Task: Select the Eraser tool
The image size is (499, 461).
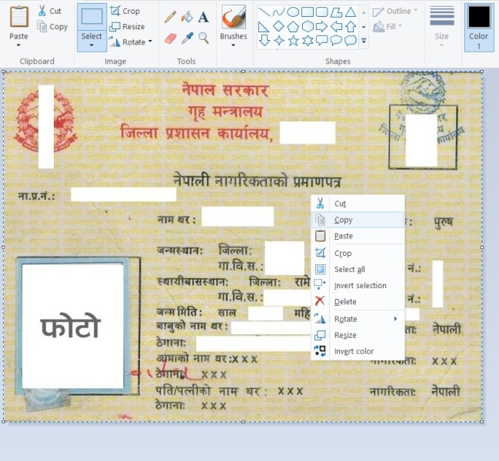Action: tap(171, 38)
